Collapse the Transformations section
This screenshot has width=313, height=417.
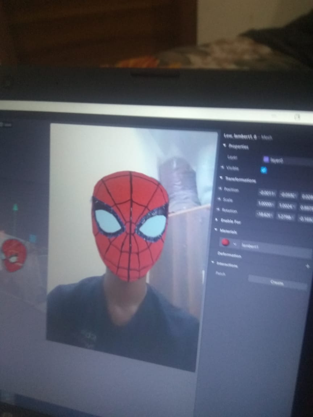[221, 178]
